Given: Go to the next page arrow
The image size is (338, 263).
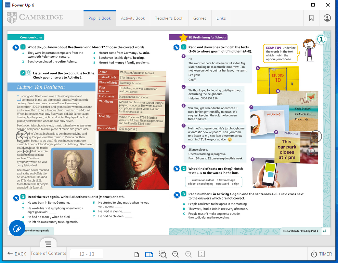Looking at the screenshot, I should [316, 136].
